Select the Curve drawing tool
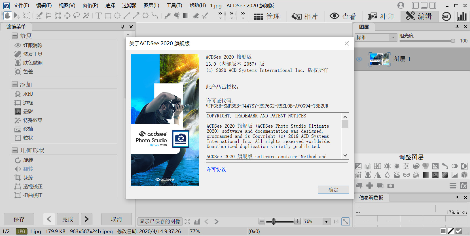 155,16
